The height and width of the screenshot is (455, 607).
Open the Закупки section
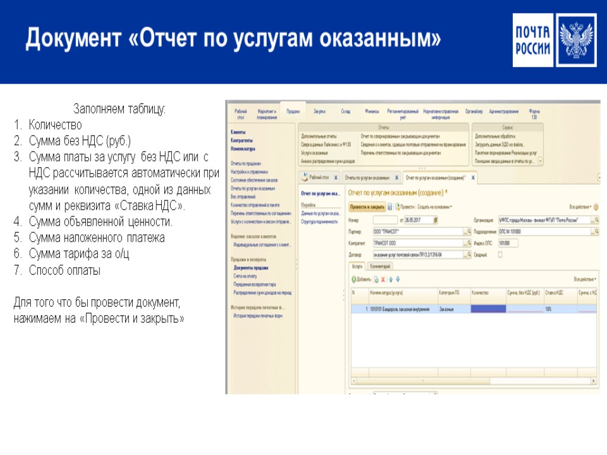click(320, 111)
